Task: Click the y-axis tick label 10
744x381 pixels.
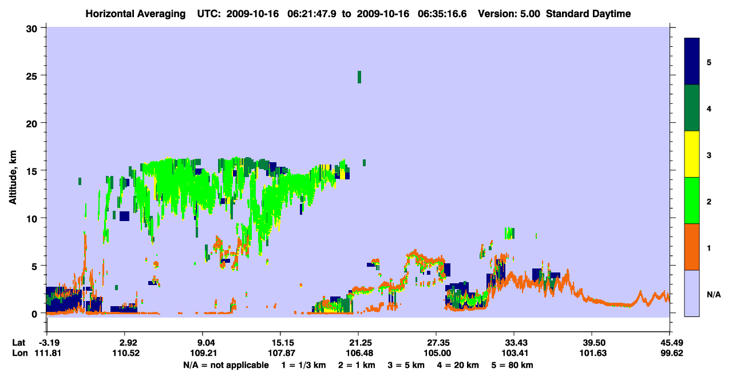Action: (x=33, y=218)
